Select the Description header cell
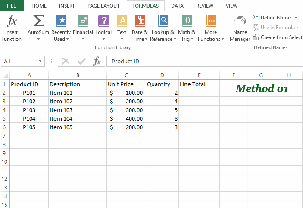 (x=78, y=84)
